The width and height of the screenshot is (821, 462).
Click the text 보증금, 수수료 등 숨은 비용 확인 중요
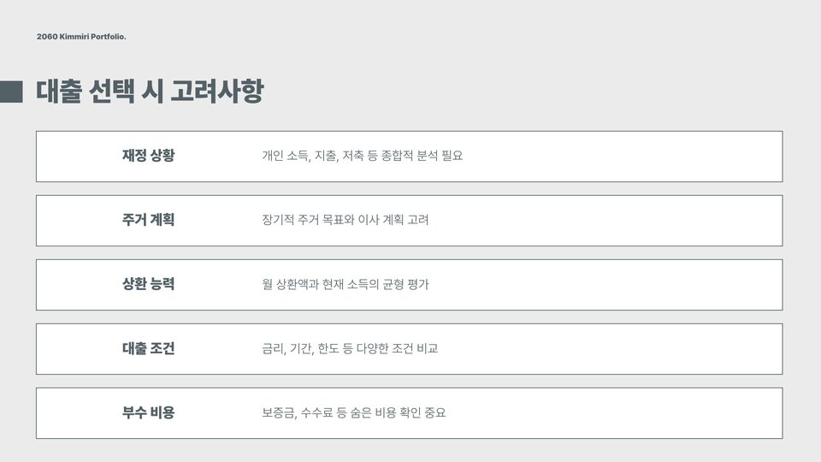pos(354,412)
